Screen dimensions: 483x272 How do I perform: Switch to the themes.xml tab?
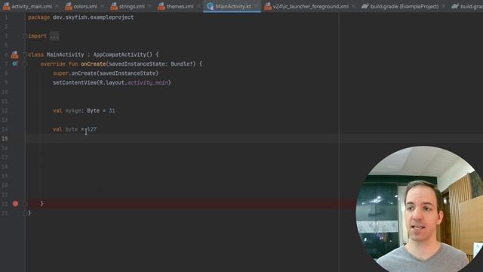click(180, 6)
